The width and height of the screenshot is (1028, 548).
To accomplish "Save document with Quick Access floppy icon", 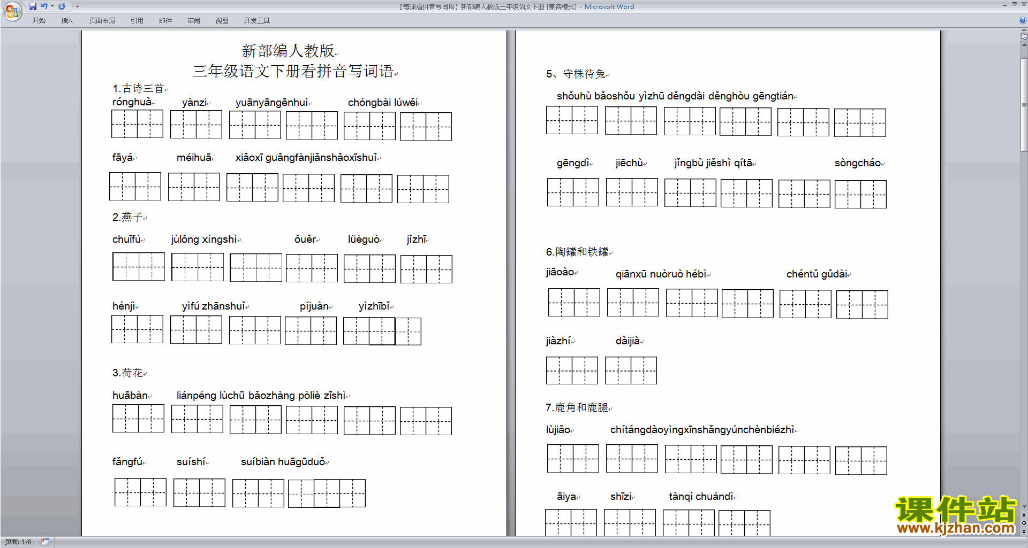I will tap(33, 6).
